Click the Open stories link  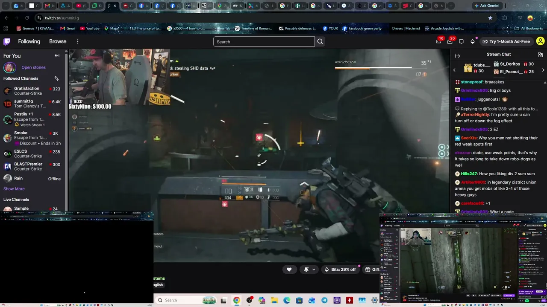(33, 67)
